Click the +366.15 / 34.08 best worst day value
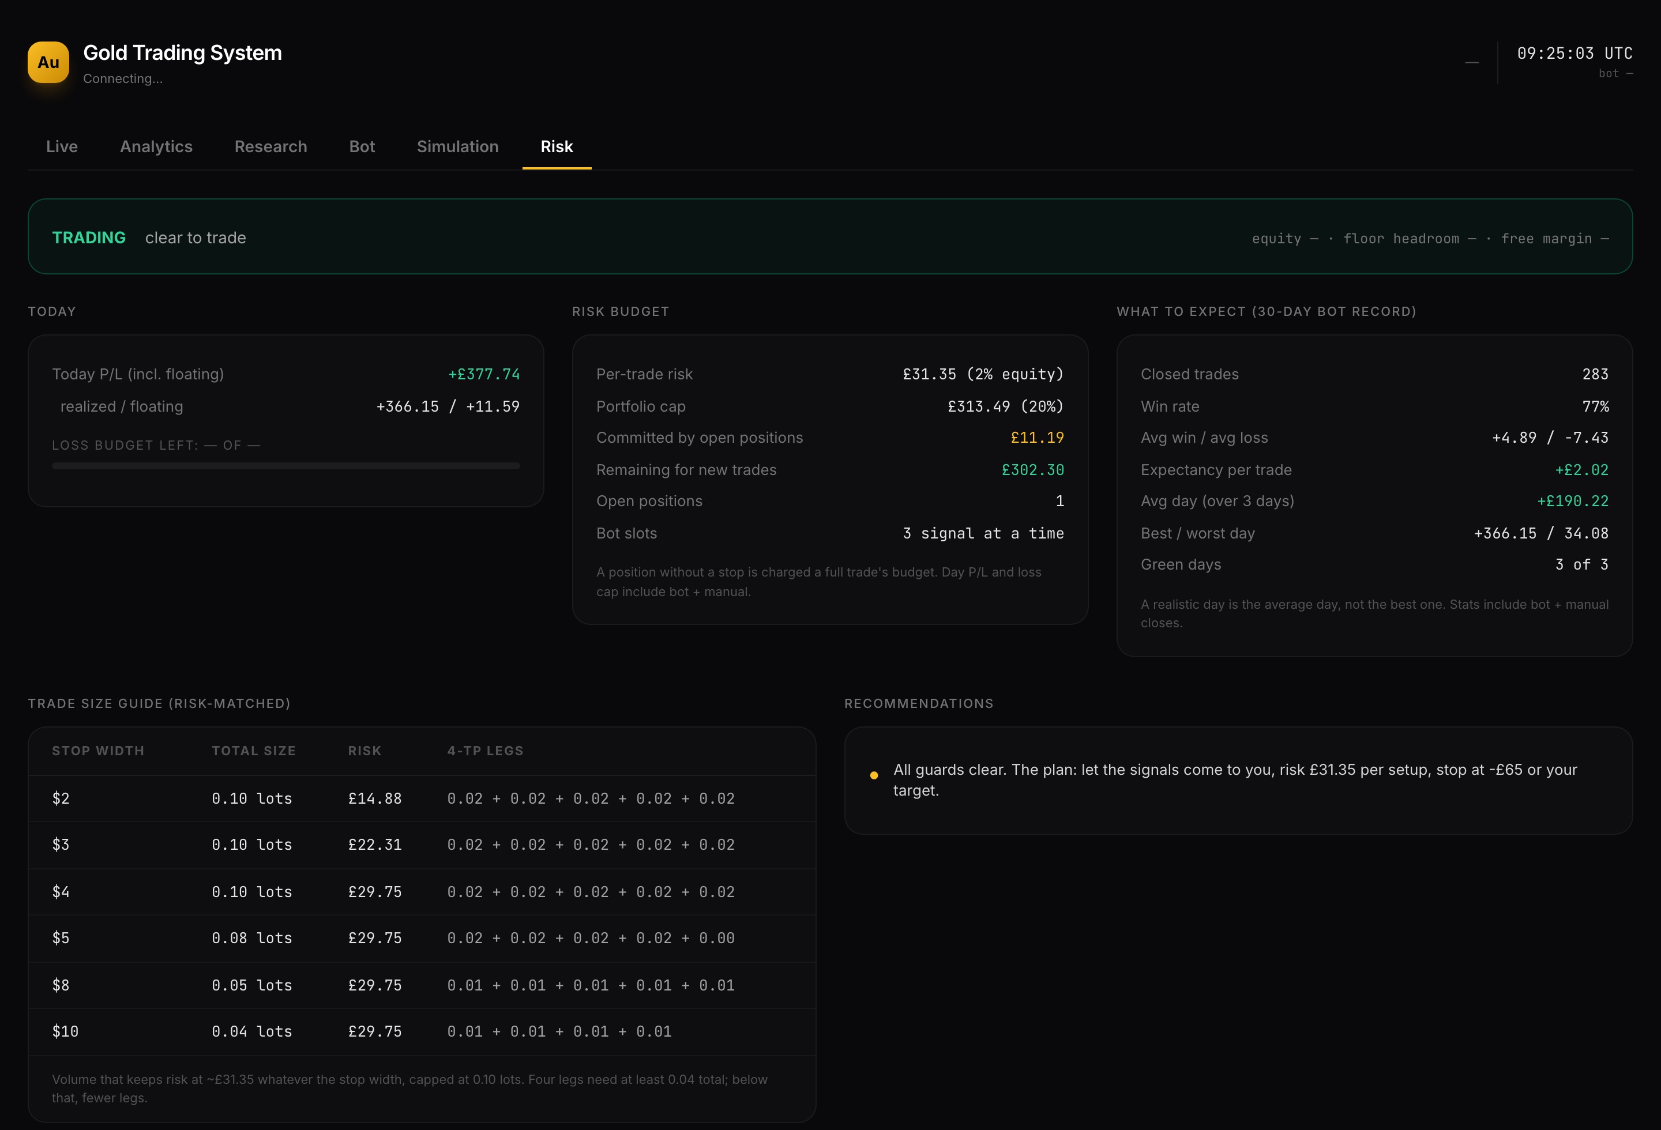The height and width of the screenshot is (1130, 1661). tap(1541, 533)
